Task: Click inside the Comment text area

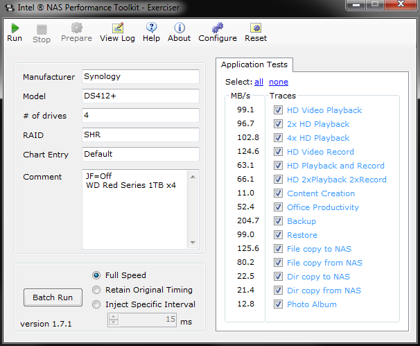Action: pos(135,209)
